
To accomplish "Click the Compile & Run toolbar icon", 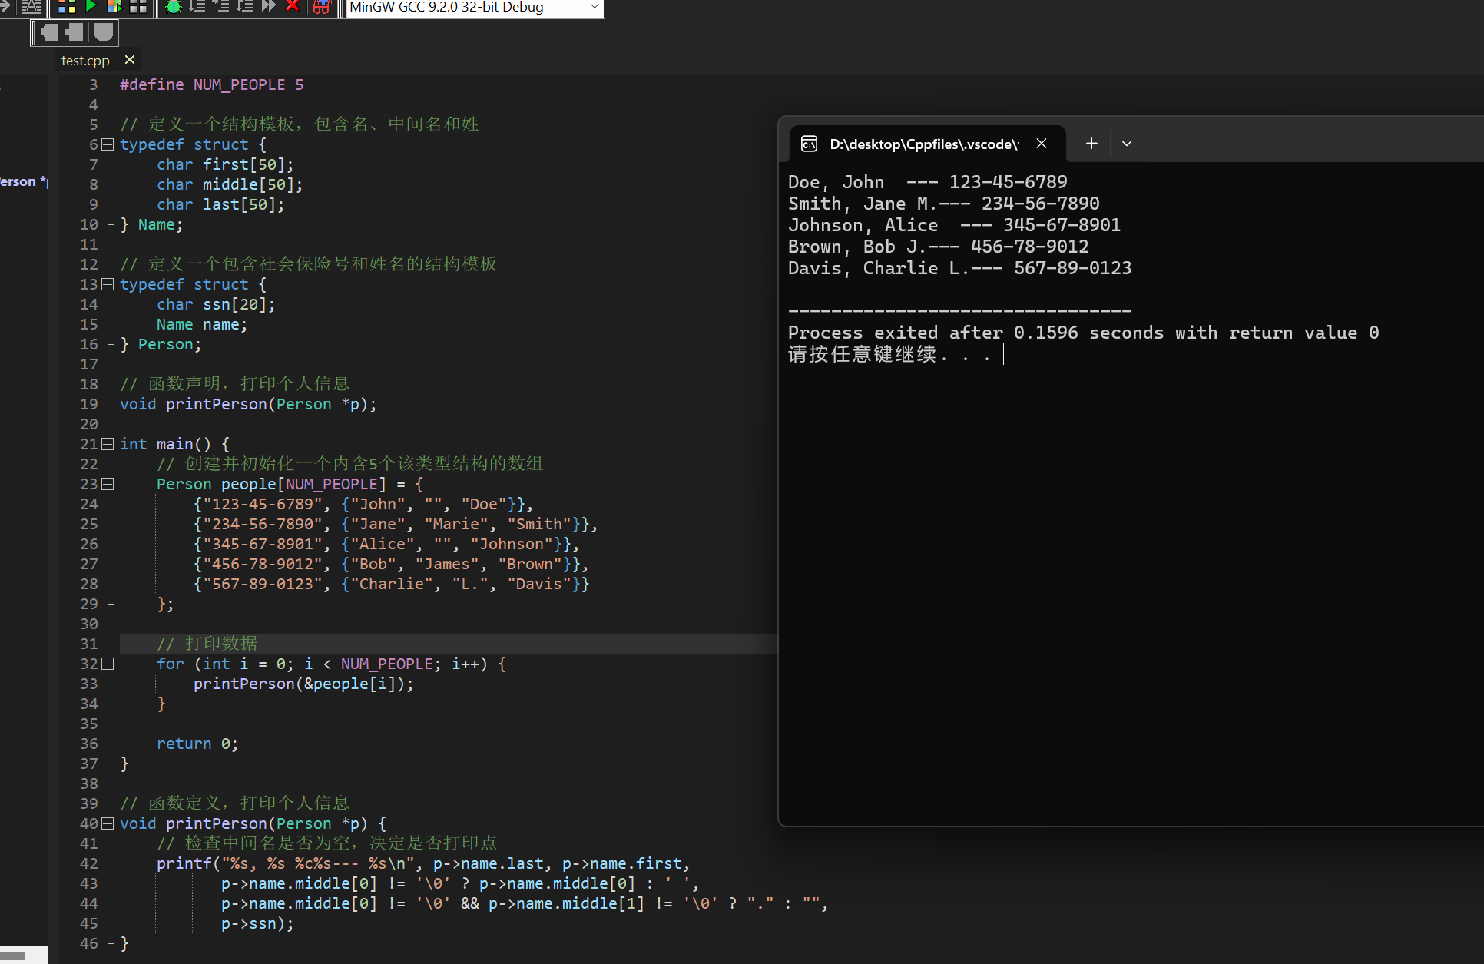I will point(114,6).
